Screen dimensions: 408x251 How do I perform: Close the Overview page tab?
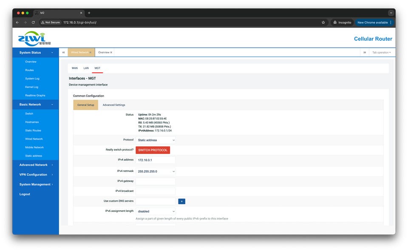[x=111, y=53]
